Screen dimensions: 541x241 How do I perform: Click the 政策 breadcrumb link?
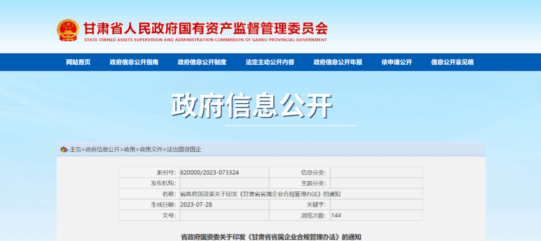pos(130,149)
